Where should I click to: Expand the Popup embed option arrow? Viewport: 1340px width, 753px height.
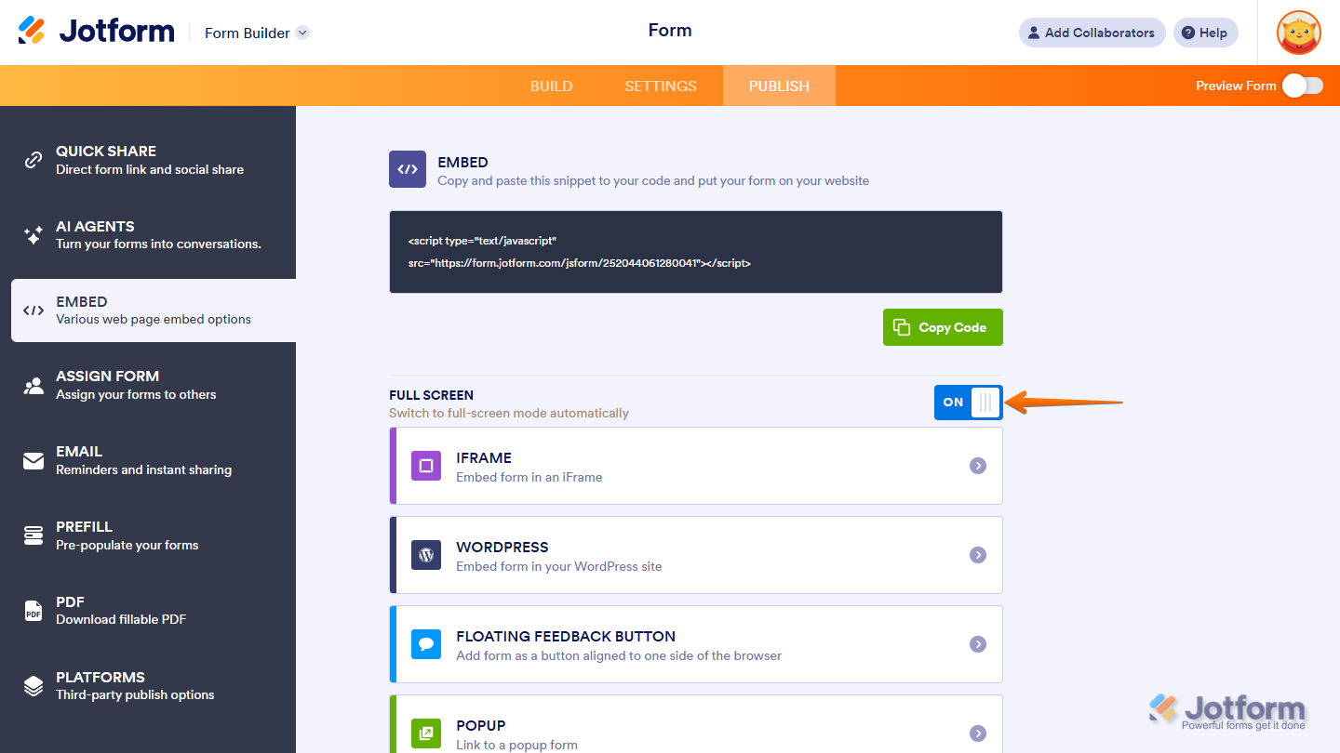tap(978, 733)
